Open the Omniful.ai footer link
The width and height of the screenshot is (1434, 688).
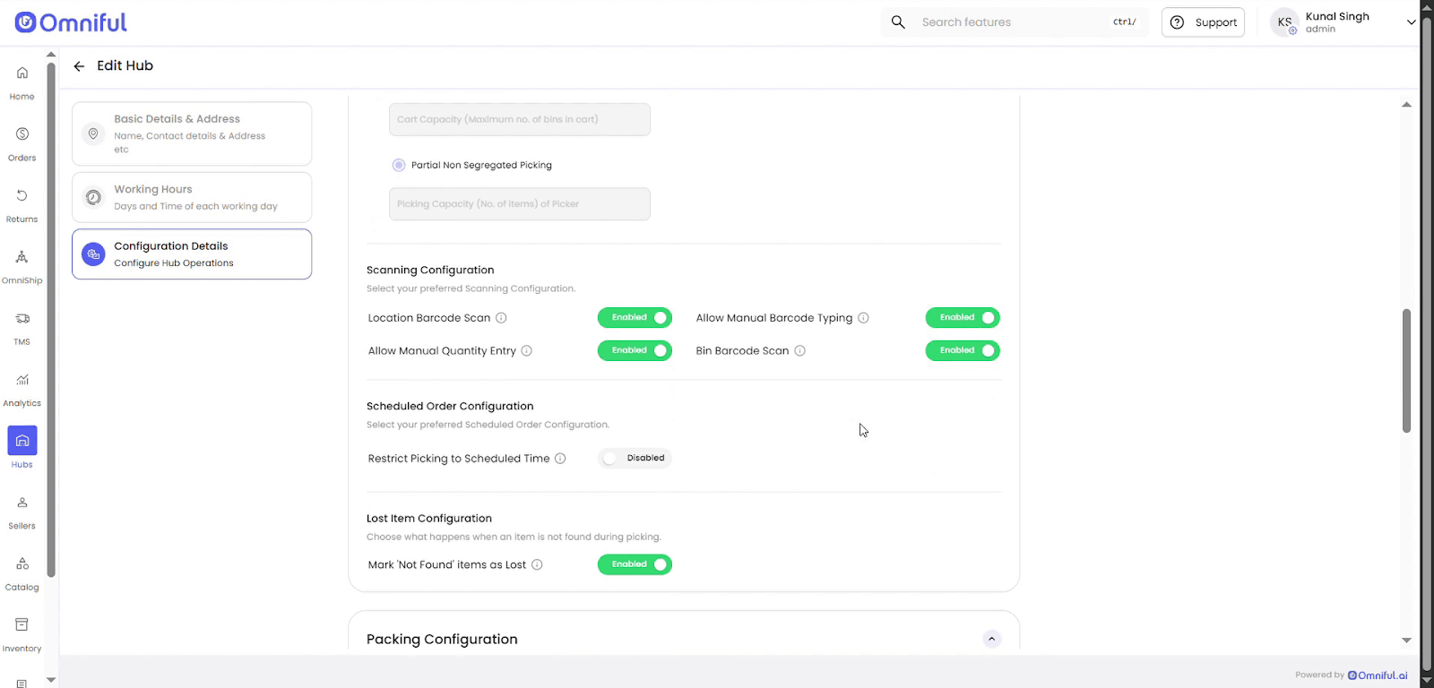tap(1378, 675)
